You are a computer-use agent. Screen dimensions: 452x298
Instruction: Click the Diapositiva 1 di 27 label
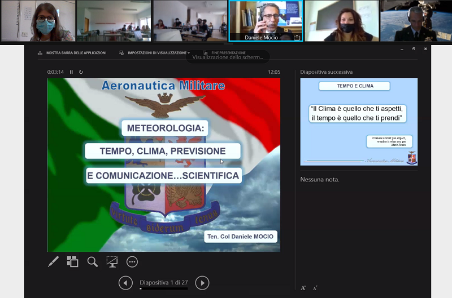[164, 282]
